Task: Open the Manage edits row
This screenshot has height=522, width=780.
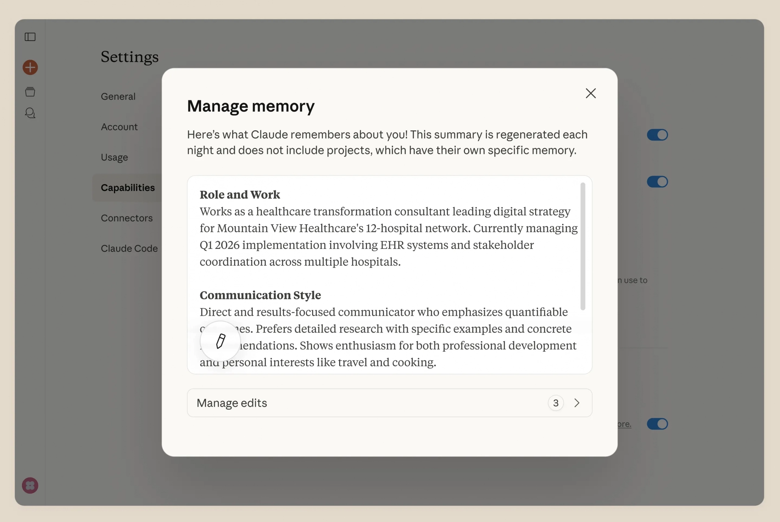Action: [367, 403]
